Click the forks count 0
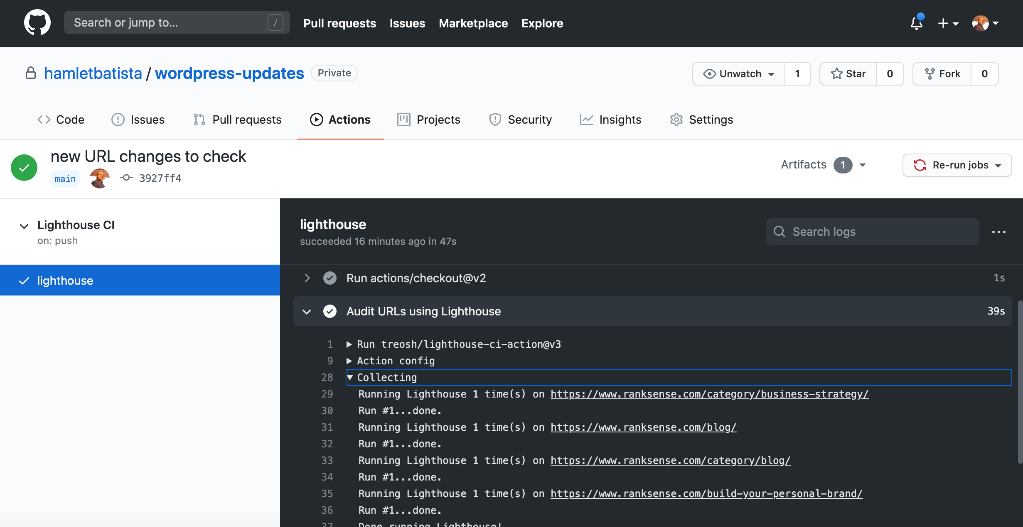The height and width of the screenshot is (527, 1023). pos(984,74)
